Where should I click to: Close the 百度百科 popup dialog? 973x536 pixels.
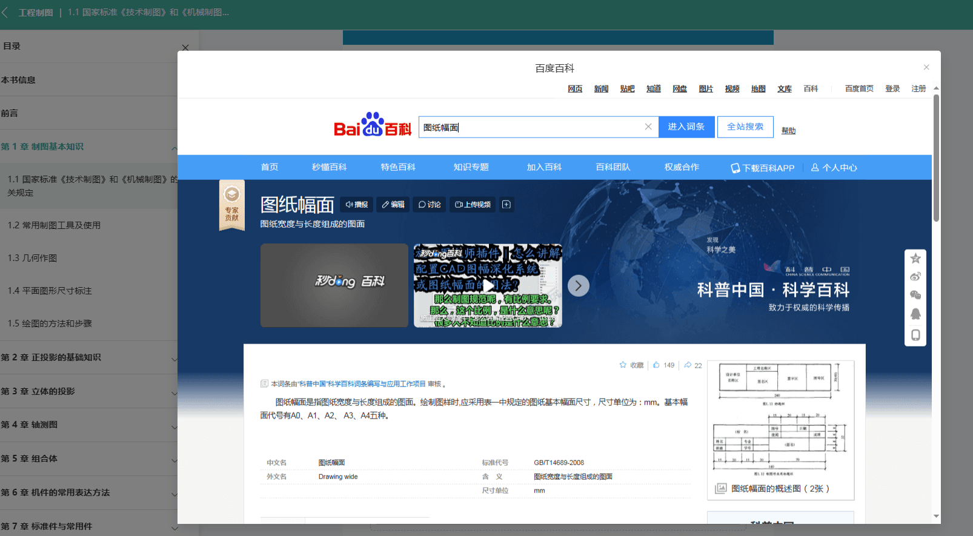tap(926, 67)
